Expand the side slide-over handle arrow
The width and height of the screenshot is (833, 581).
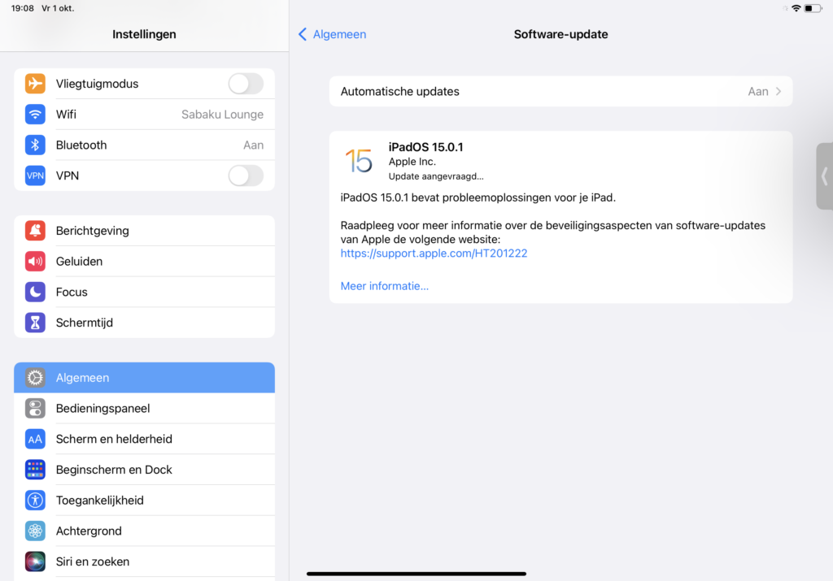(x=824, y=176)
